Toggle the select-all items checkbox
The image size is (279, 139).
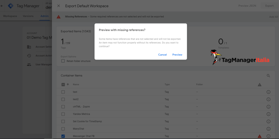(63, 85)
